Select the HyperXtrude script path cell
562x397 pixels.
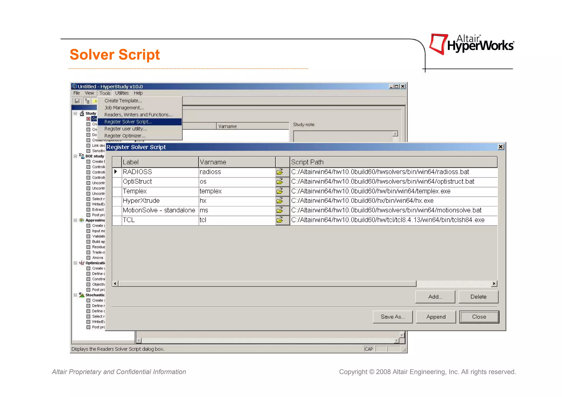click(394, 201)
